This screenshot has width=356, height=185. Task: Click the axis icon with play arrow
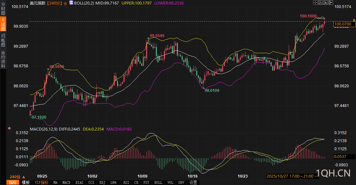coord(326,3)
